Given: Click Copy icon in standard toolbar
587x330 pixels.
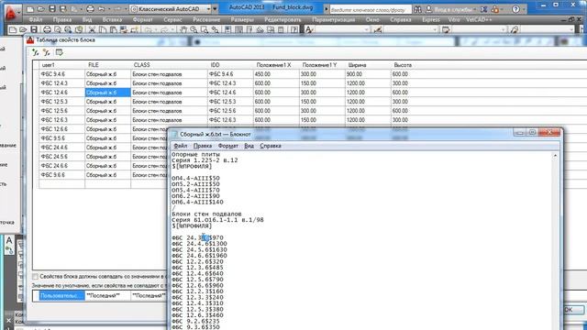Looking at the screenshot, I should [x=103, y=29].
